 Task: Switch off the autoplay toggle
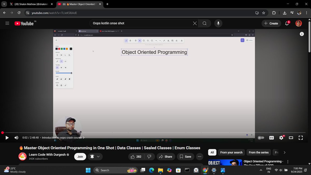point(261,138)
